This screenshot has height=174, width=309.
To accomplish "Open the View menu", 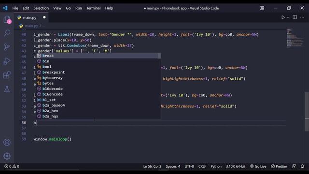I will pyautogui.click(x=57, y=8).
